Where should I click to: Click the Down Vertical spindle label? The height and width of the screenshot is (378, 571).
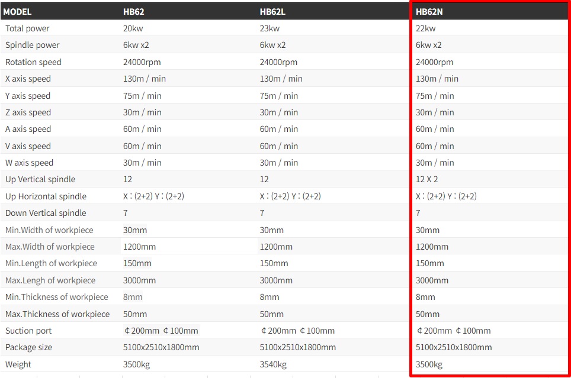(x=46, y=213)
